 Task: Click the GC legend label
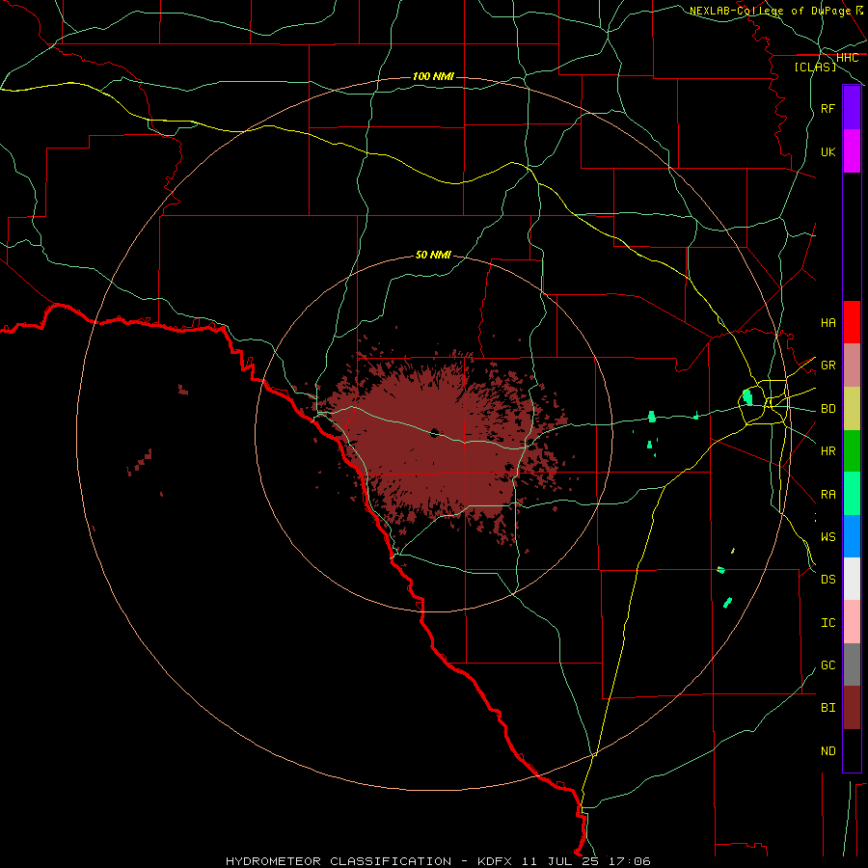[x=827, y=665]
